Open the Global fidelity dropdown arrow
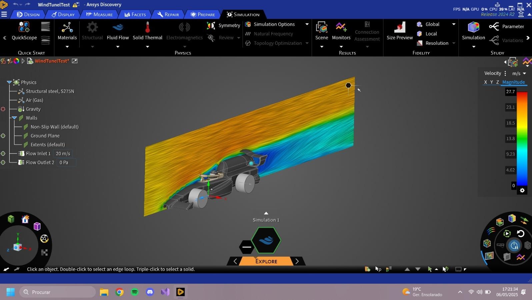Image resolution: width=532 pixels, height=300 pixels. point(454,24)
